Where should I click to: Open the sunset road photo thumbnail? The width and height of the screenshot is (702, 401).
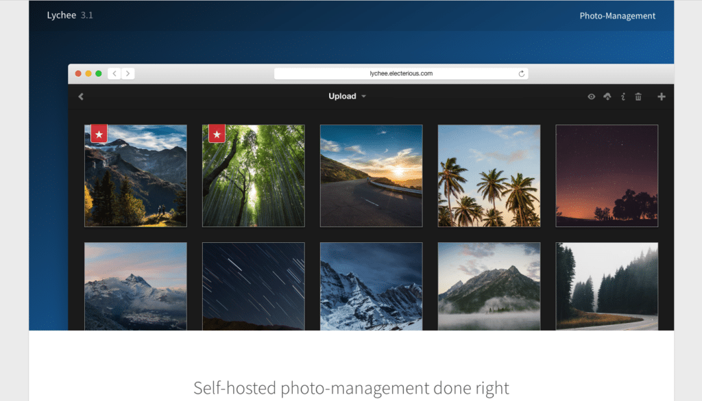pos(371,175)
